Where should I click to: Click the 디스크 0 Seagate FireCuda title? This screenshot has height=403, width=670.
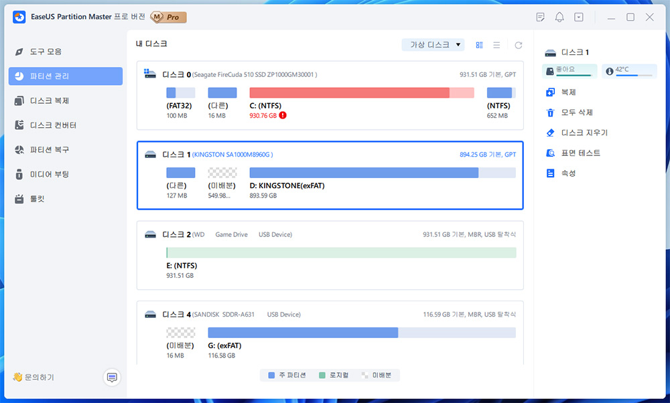[x=240, y=74]
